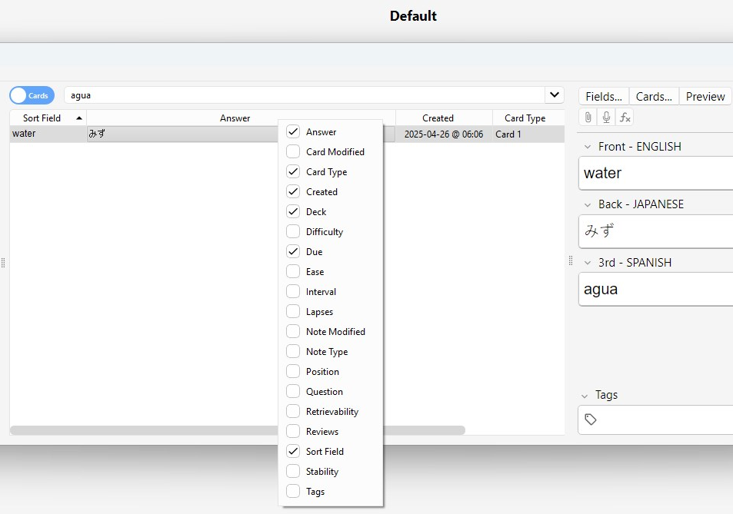Click the tag icon in Tags field
This screenshot has height=514, width=733.
click(591, 419)
